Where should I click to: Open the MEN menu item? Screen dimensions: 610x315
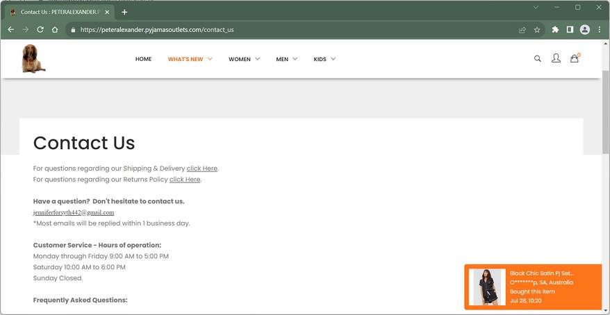(x=282, y=59)
